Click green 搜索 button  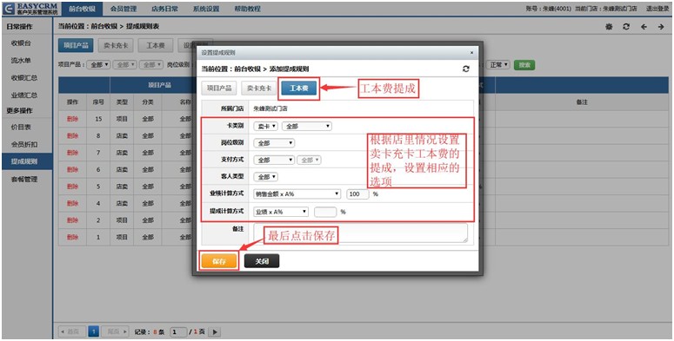point(524,65)
